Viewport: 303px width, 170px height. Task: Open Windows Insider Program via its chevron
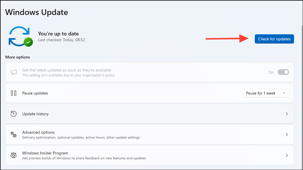point(287,155)
